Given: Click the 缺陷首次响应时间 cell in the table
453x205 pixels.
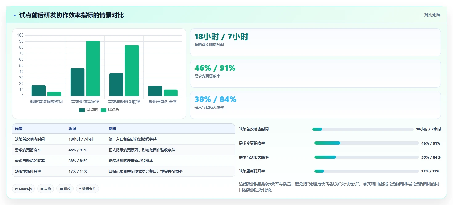Looking at the screenshot, I should 30,139.
